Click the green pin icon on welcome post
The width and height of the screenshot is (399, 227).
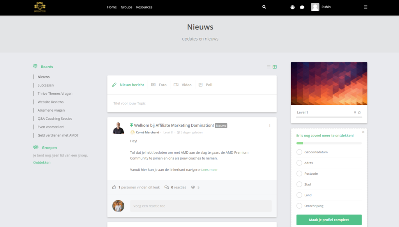(x=131, y=125)
